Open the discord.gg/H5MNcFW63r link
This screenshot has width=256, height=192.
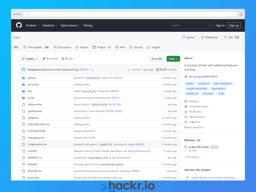203,77
